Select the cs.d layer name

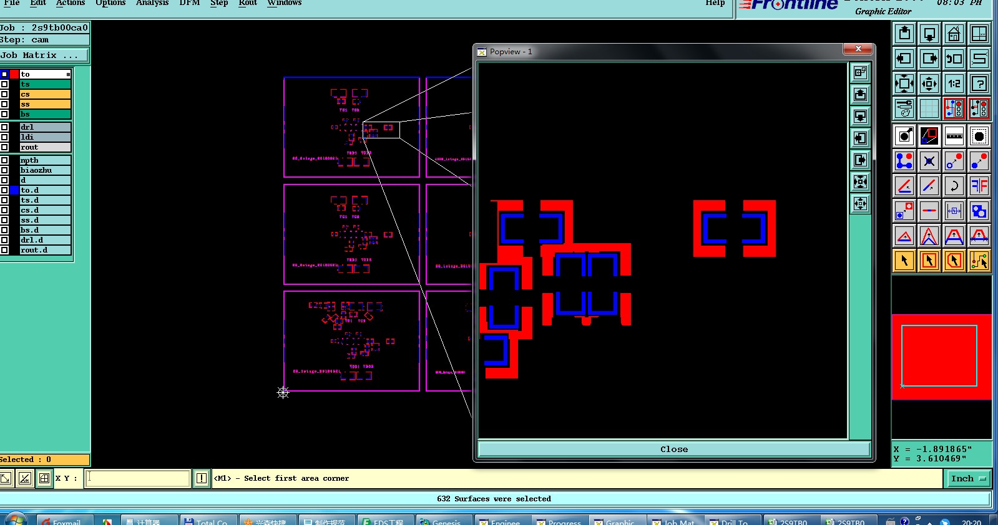pos(45,210)
